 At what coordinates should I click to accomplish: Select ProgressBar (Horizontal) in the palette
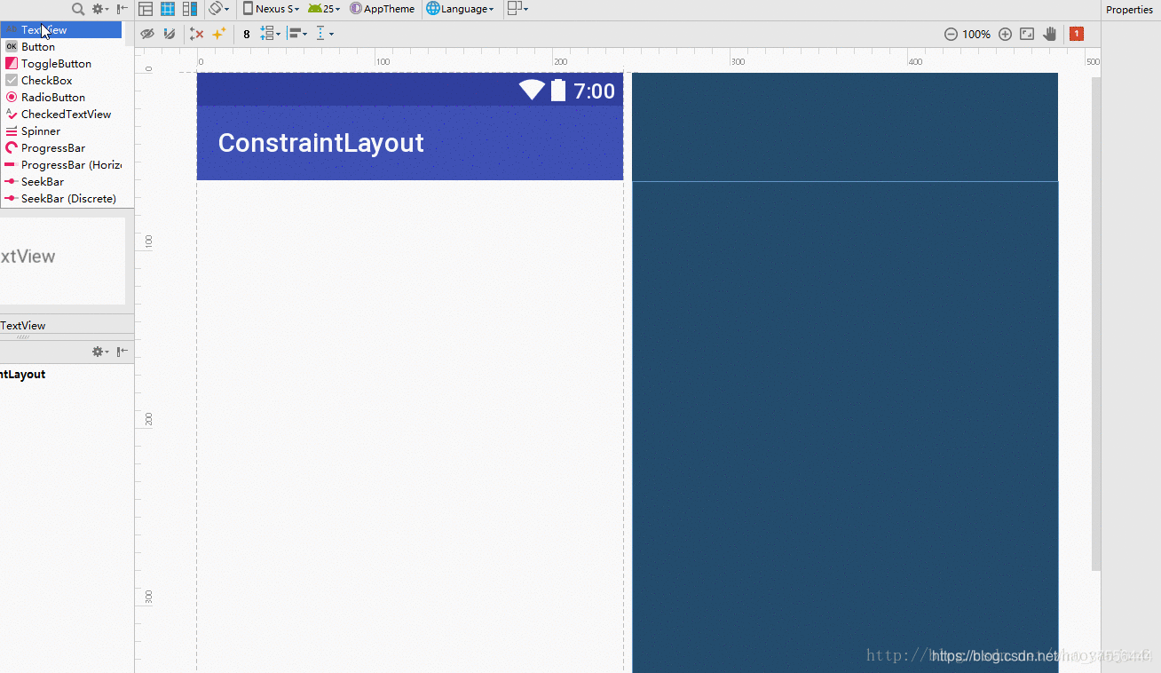pos(60,165)
